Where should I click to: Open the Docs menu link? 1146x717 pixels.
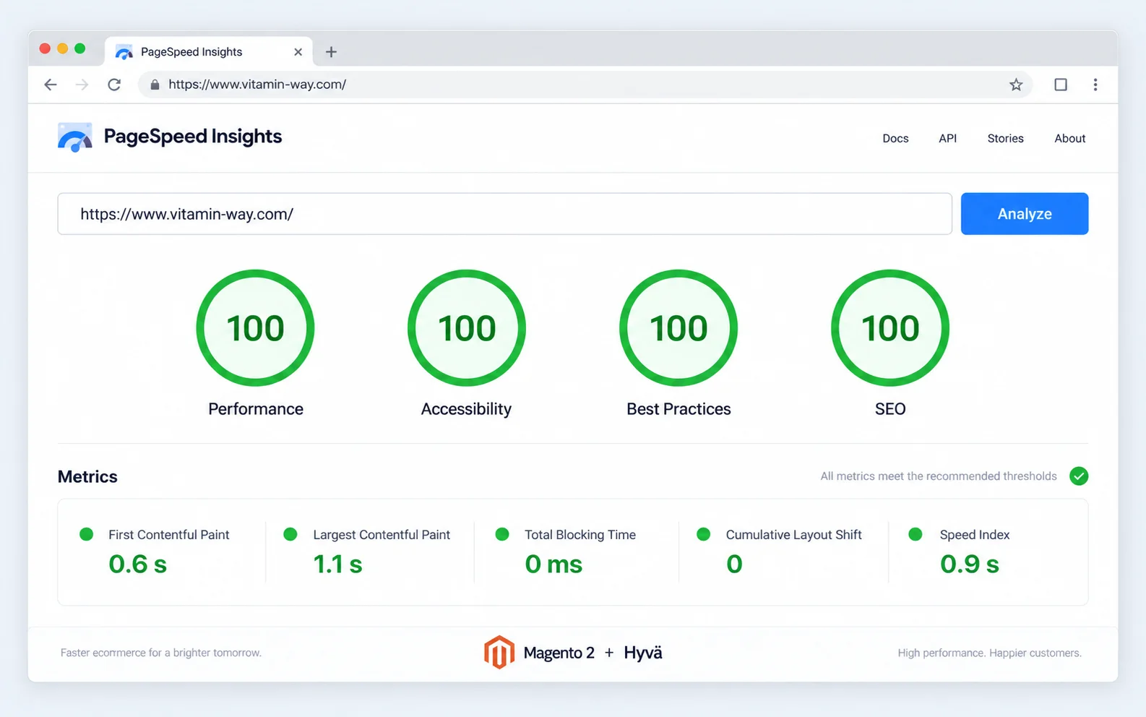click(x=895, y=139)
